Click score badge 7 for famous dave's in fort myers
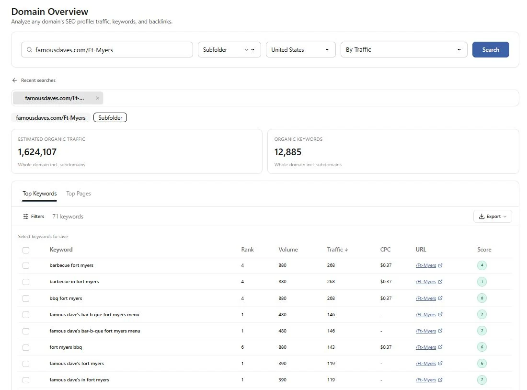 (x=482, y=380)
